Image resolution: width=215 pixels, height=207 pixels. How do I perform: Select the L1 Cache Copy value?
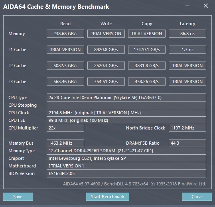click(x=147, y=50)
